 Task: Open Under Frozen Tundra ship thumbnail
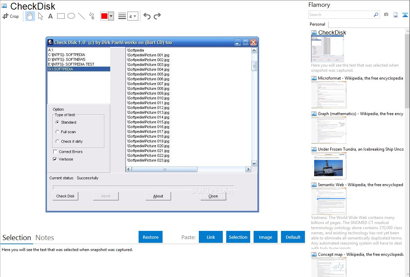(329, 166)
